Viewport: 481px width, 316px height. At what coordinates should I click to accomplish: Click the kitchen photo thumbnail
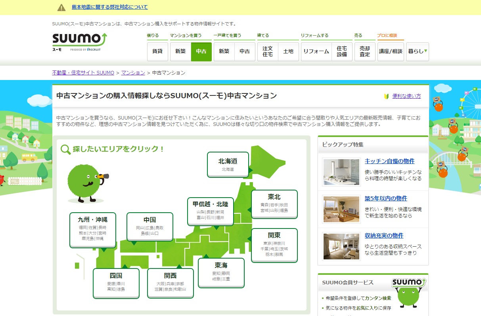click(341, 171)
